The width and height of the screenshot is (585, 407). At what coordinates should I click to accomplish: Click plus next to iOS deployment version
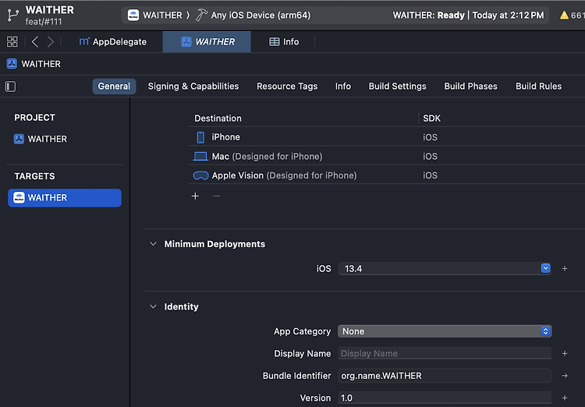[565, 268]
